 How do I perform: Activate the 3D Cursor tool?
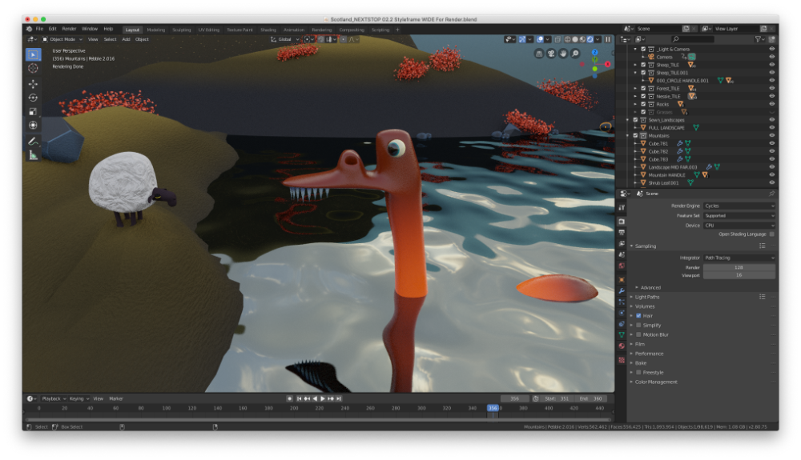pos(33,68)
